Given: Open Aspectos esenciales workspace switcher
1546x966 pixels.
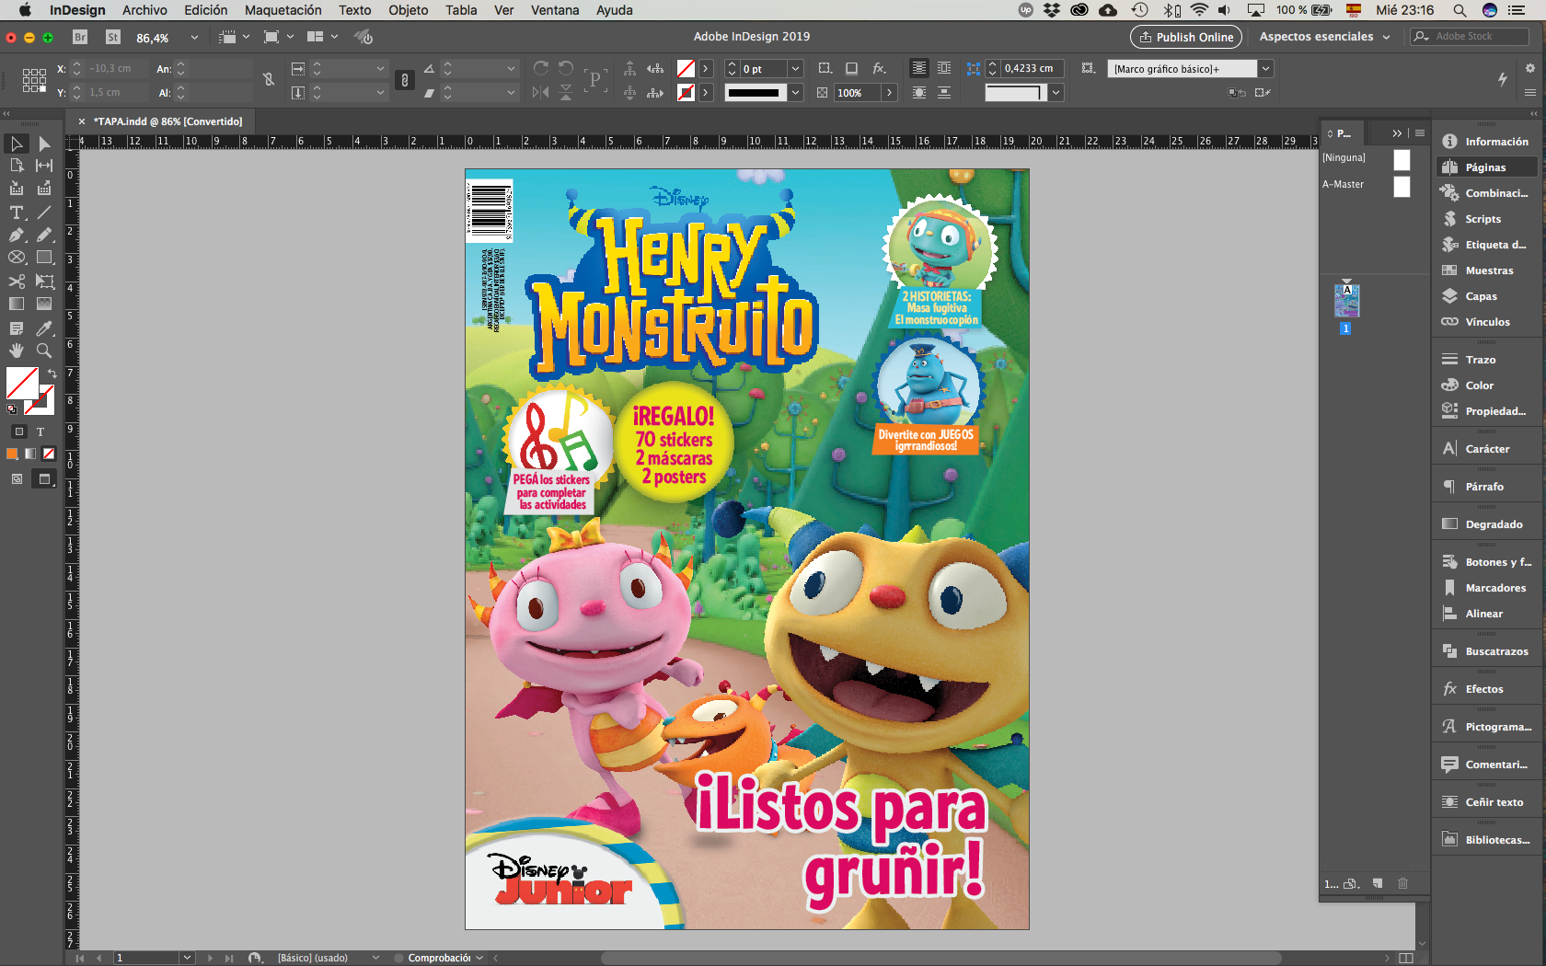Looking at the screenshot, I should 1324,37.
